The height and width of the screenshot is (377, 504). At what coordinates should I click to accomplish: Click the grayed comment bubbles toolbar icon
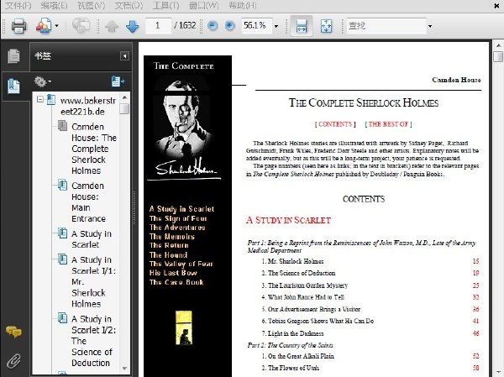81,25
